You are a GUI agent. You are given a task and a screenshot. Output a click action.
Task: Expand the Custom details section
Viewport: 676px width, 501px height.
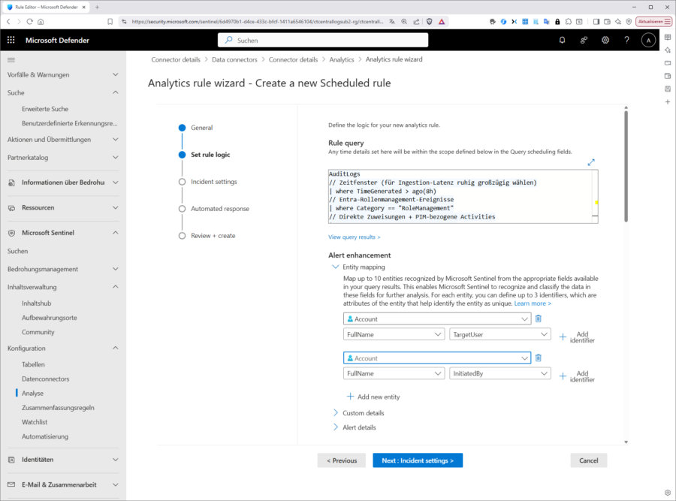click(364, 413)
